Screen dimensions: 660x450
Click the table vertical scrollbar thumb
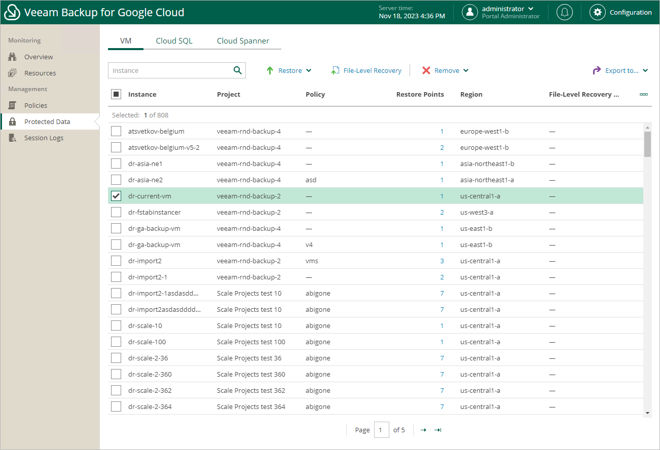point(647,144)
